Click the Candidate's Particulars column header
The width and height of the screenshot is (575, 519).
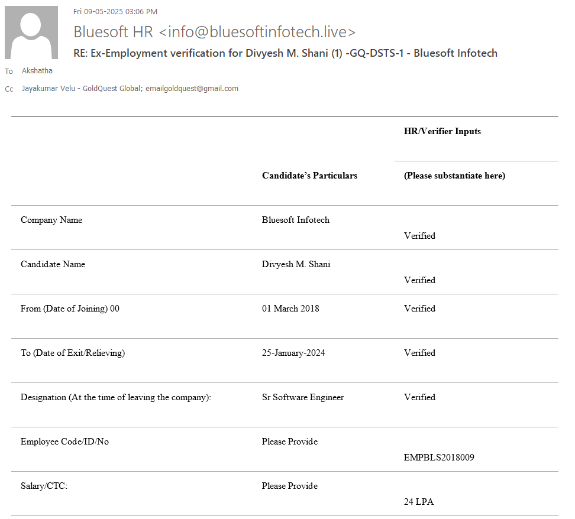click(x=309, y=176)
